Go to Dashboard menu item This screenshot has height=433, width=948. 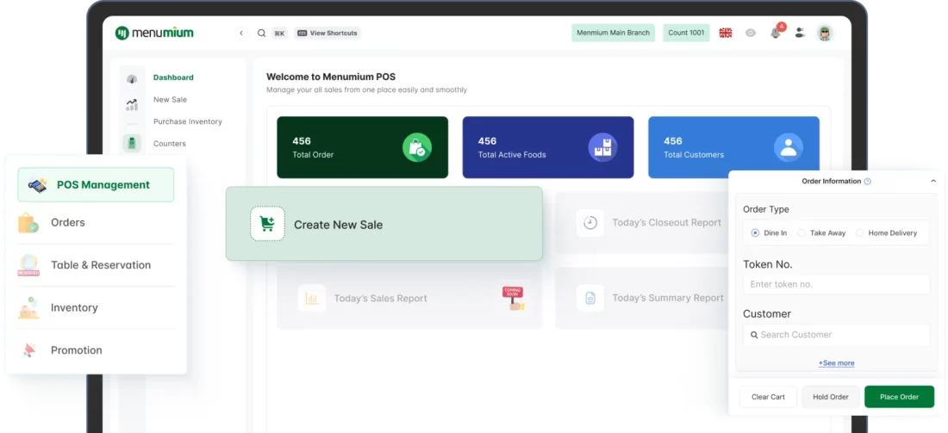[173, 77]
